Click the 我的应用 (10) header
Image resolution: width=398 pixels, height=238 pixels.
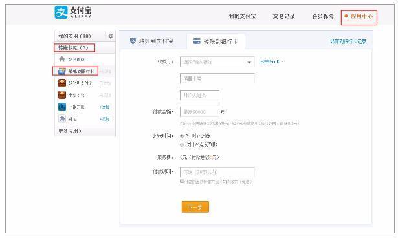74,36
